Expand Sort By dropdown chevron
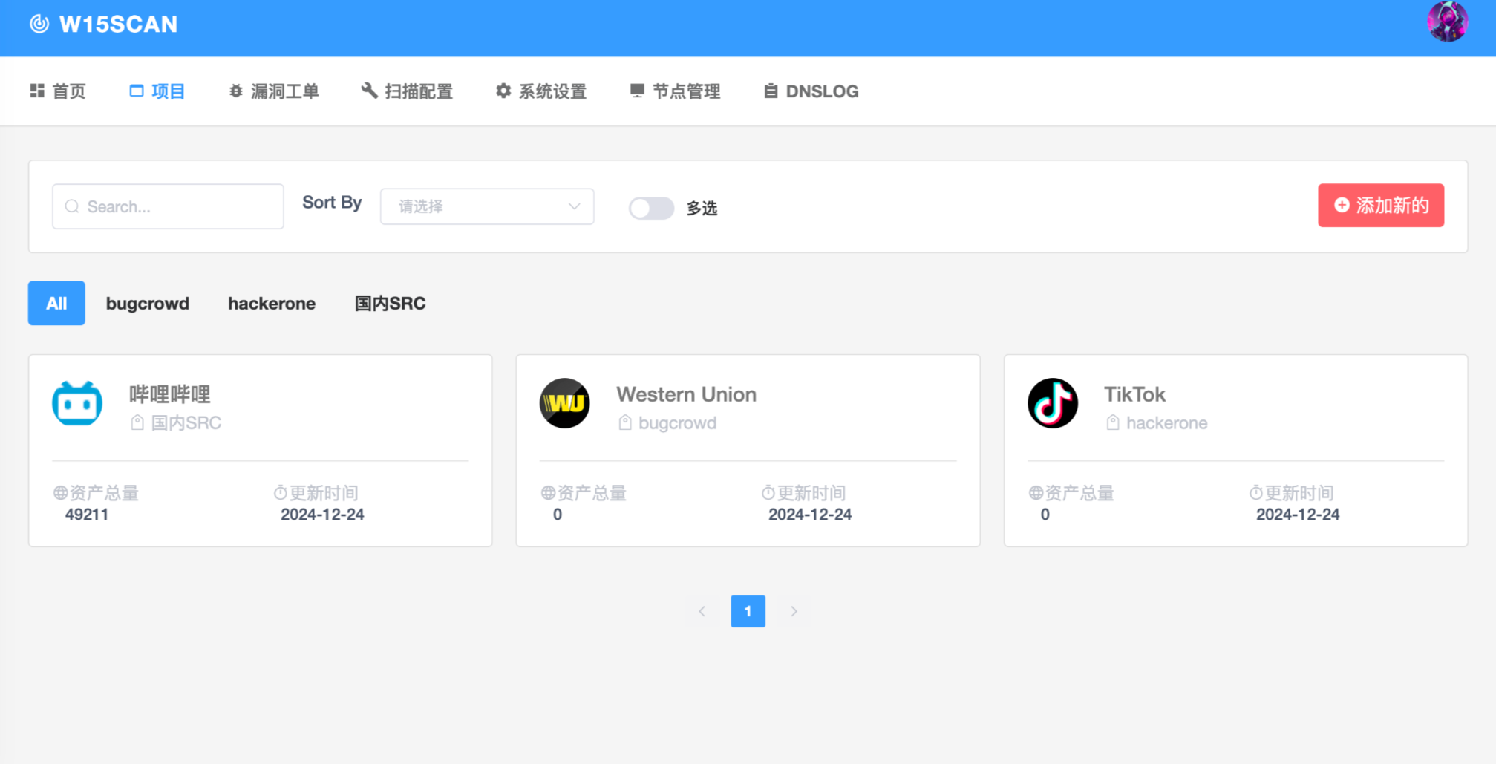 tap(574, 206)
